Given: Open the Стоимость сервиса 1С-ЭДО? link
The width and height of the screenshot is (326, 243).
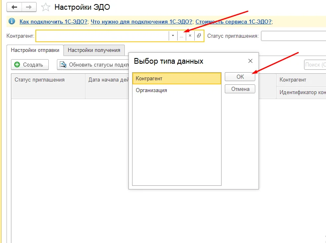Looking at the screenshot, I should pos(233,22).
